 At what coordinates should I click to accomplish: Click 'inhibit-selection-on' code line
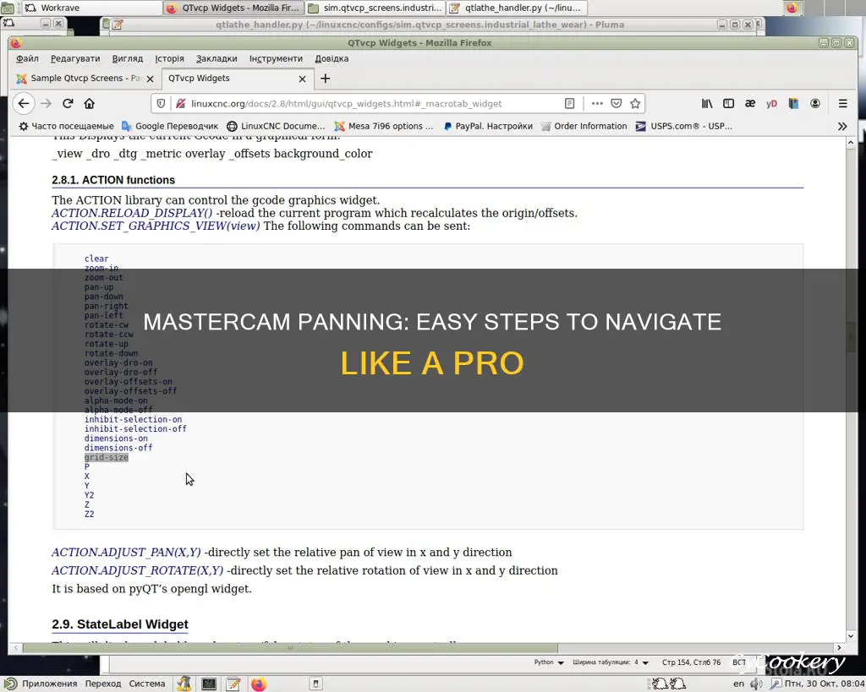click(x=133, y=419)
